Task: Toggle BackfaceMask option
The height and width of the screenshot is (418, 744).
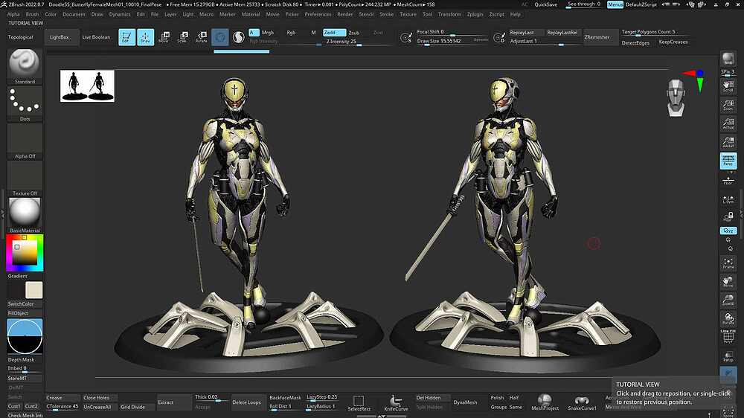Action: tap(285, 398)
